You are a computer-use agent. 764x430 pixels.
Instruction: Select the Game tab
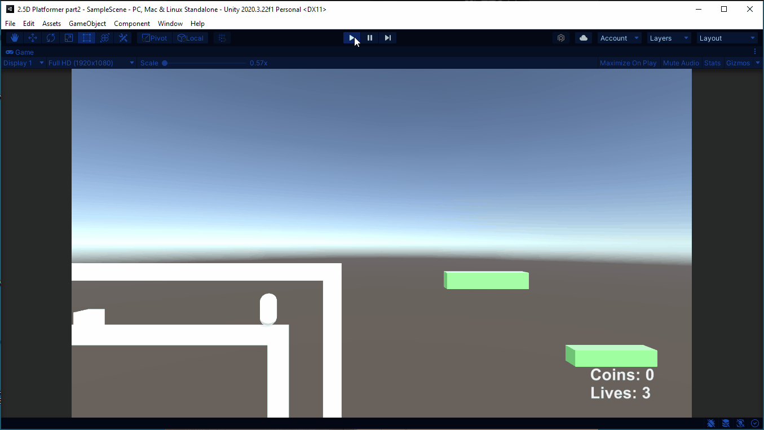[20, 52]
